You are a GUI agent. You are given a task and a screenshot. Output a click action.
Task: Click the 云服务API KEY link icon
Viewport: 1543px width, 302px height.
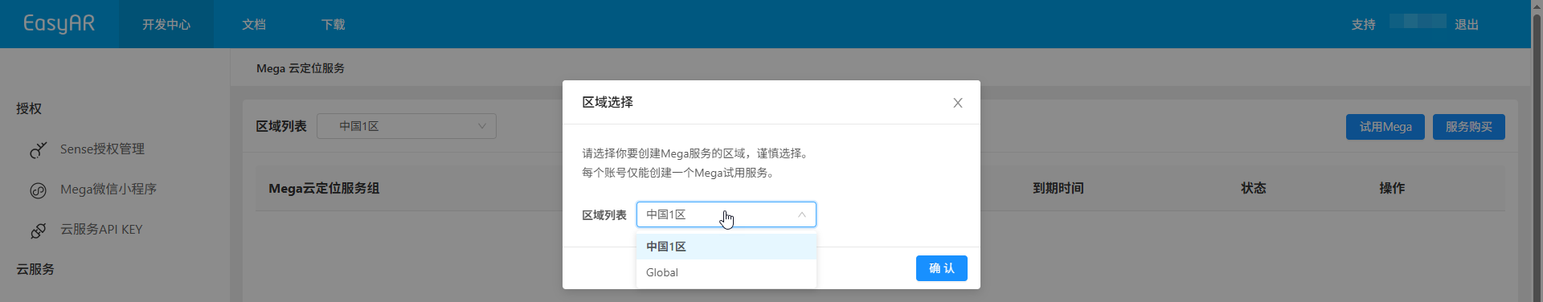pyautogui.click(x=38, y=231)
